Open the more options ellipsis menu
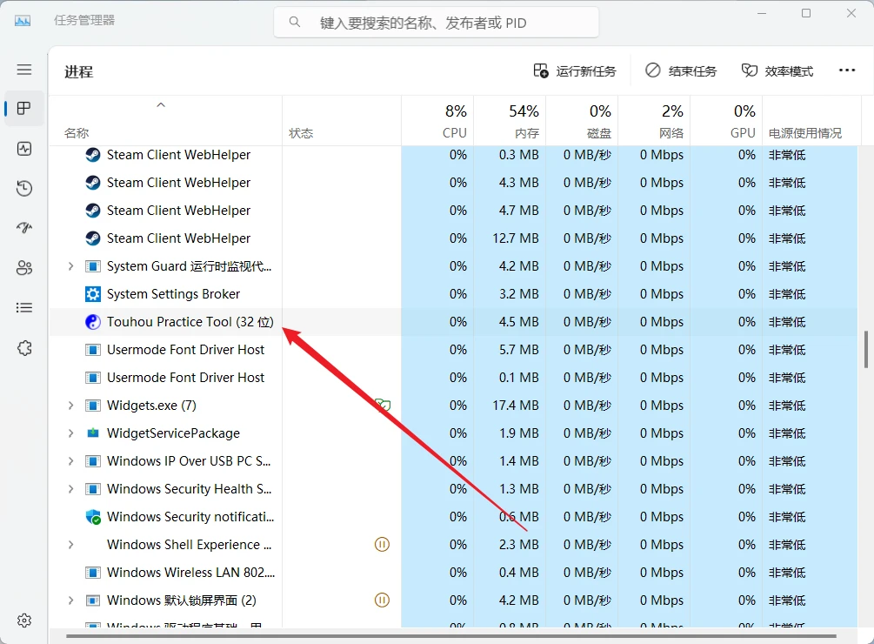874x644 pixels. 847,70
